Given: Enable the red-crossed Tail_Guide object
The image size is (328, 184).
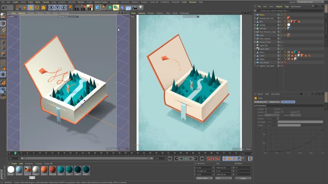Looking at the screenshot, I should pyautogui.click(x=282, y=62).
